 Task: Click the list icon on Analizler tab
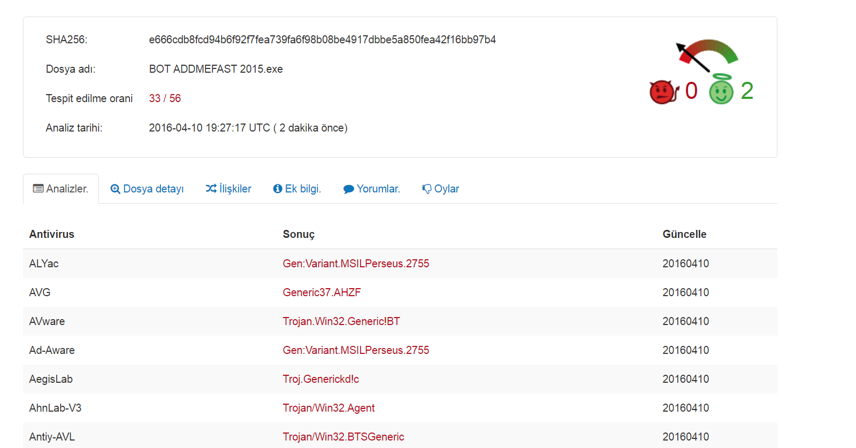39,189
